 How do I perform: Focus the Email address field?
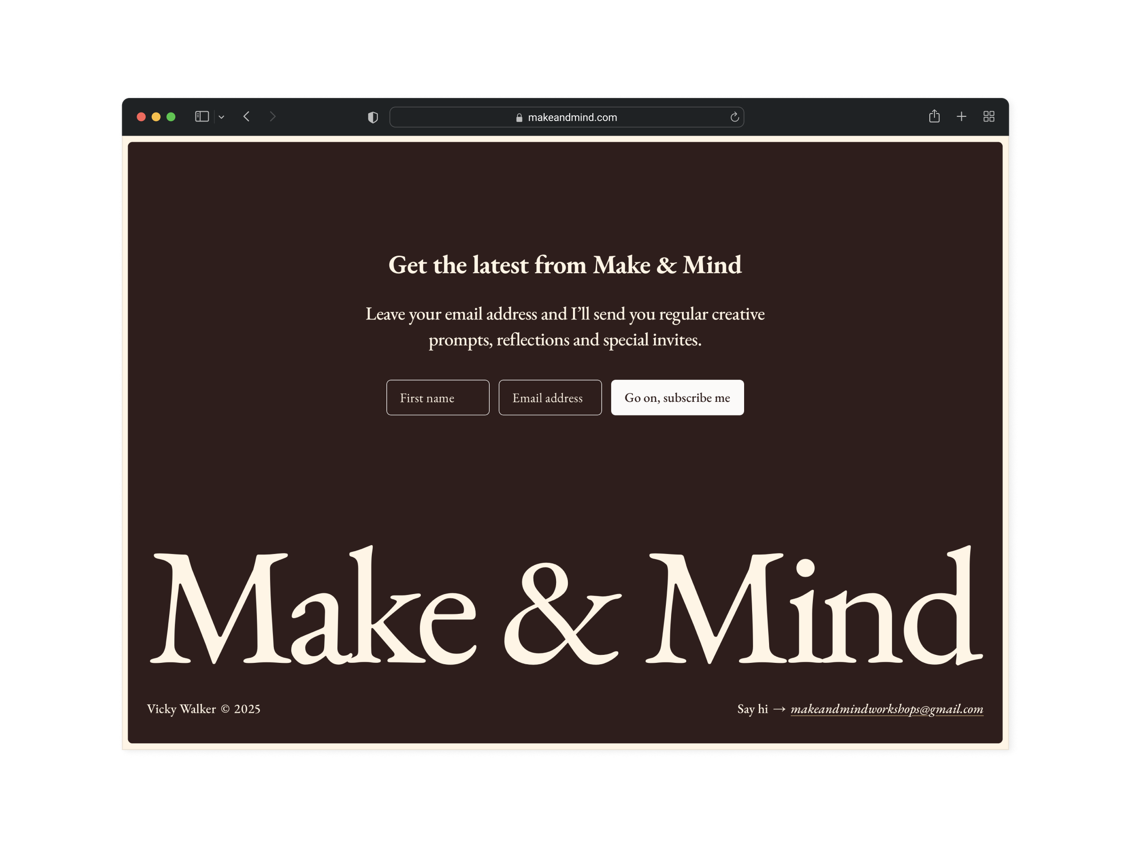pyautogui.click(x=549, y=398)
